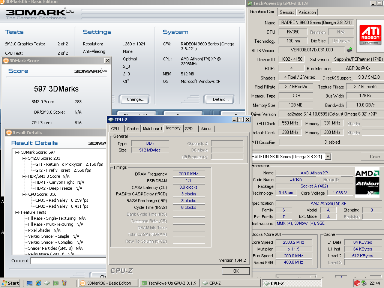Select HDR2 - Deep Freeze result row
Screen dimensions: 384x288
[x=58, y=188]
